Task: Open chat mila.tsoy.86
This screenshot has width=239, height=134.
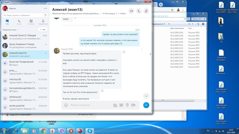Action: [x=25, y=81]
